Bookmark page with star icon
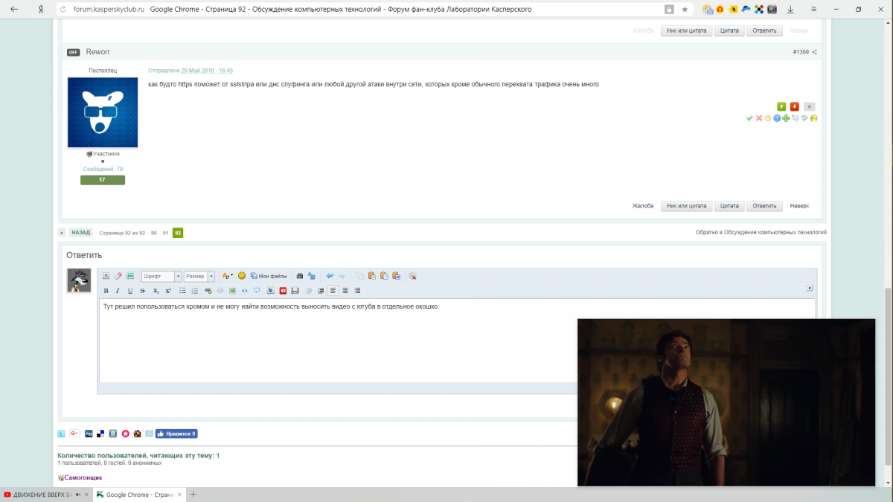Viewport: 893px width, 502px height. coord(685,10)
